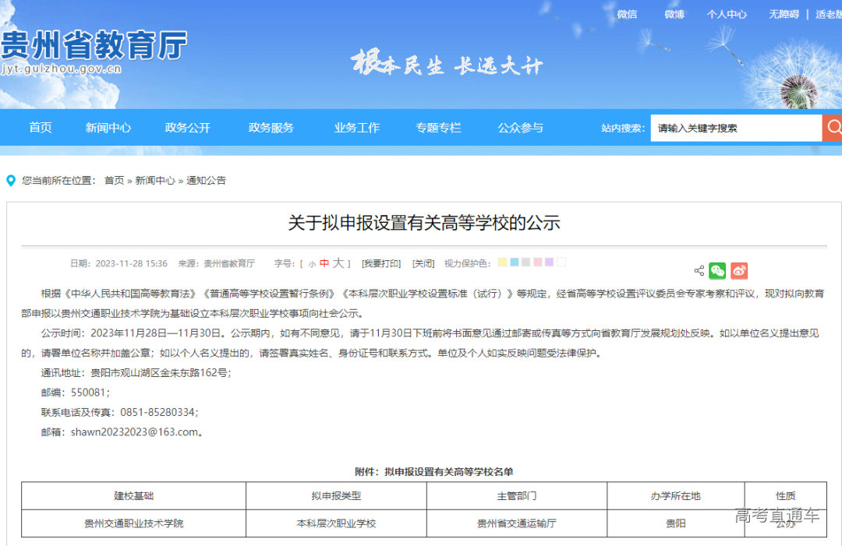842x546 pixels.
Task: Click the search magnifier icon
Action: click(834, 128)
